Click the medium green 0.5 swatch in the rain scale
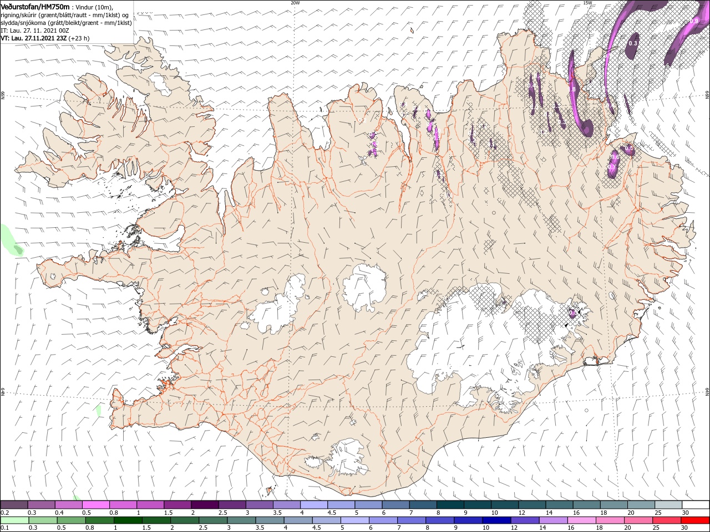710x532 pixels. click(x=72, y=520)
